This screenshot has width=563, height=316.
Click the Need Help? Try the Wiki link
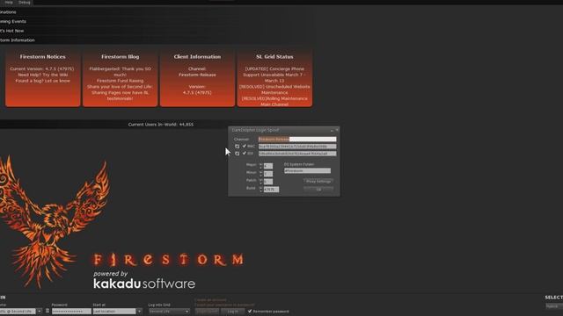(43, 75)
